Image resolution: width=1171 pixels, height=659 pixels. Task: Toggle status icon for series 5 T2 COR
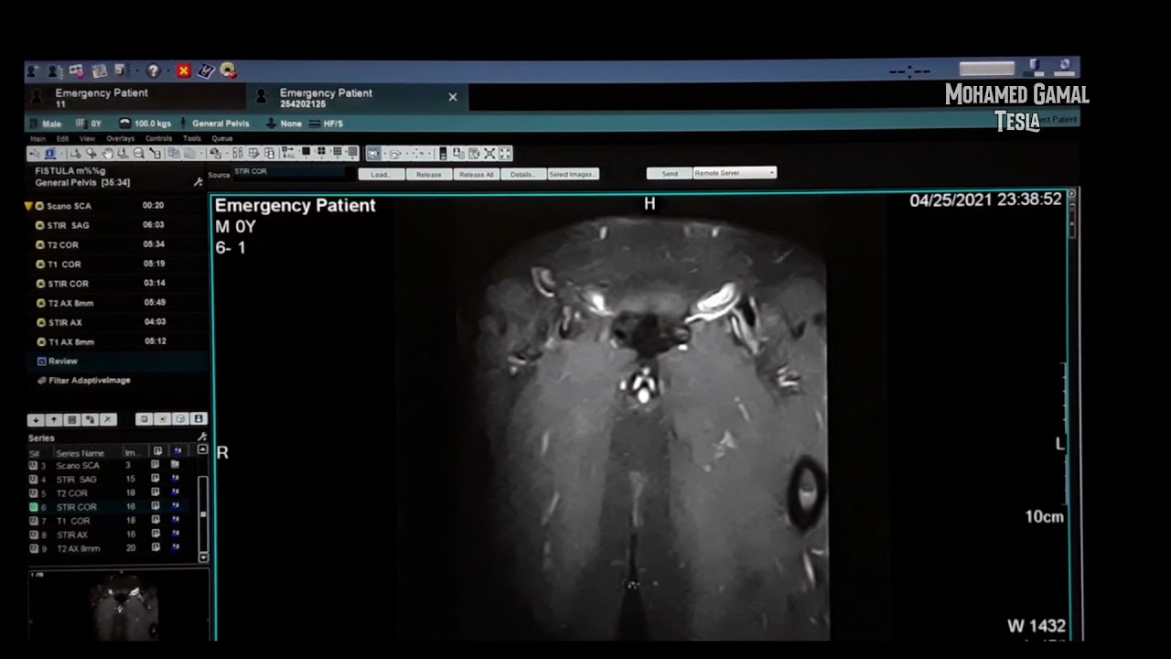[x=34, y=493]
